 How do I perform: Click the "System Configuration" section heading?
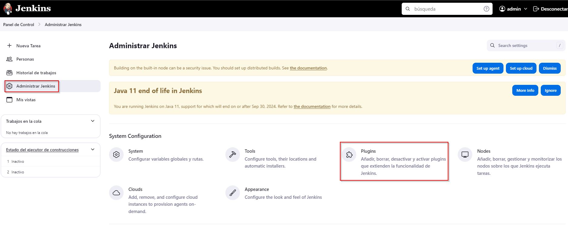pos(135,136)
